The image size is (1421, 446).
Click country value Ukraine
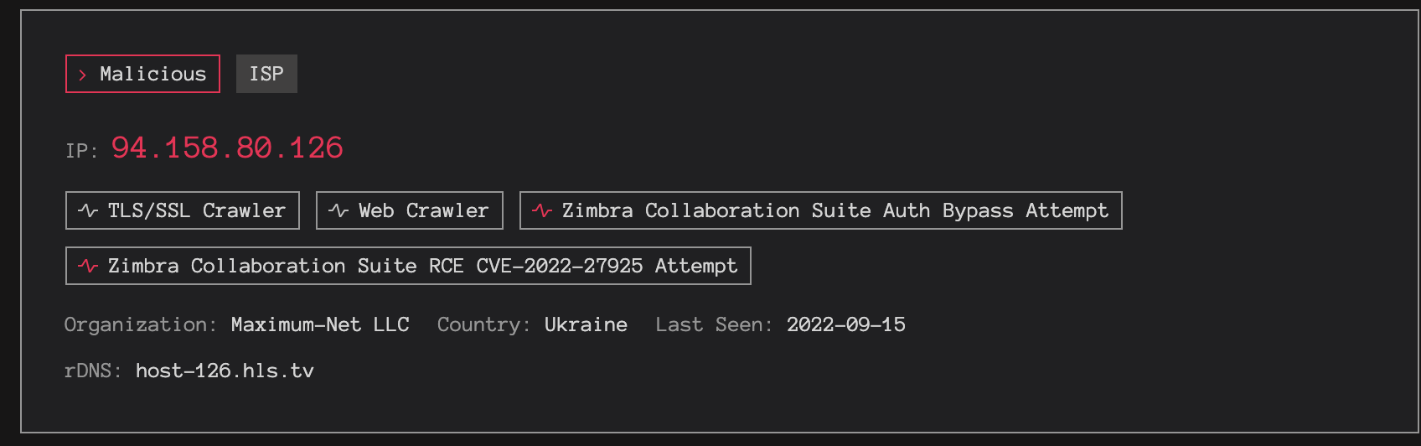[x=586, y=324]
